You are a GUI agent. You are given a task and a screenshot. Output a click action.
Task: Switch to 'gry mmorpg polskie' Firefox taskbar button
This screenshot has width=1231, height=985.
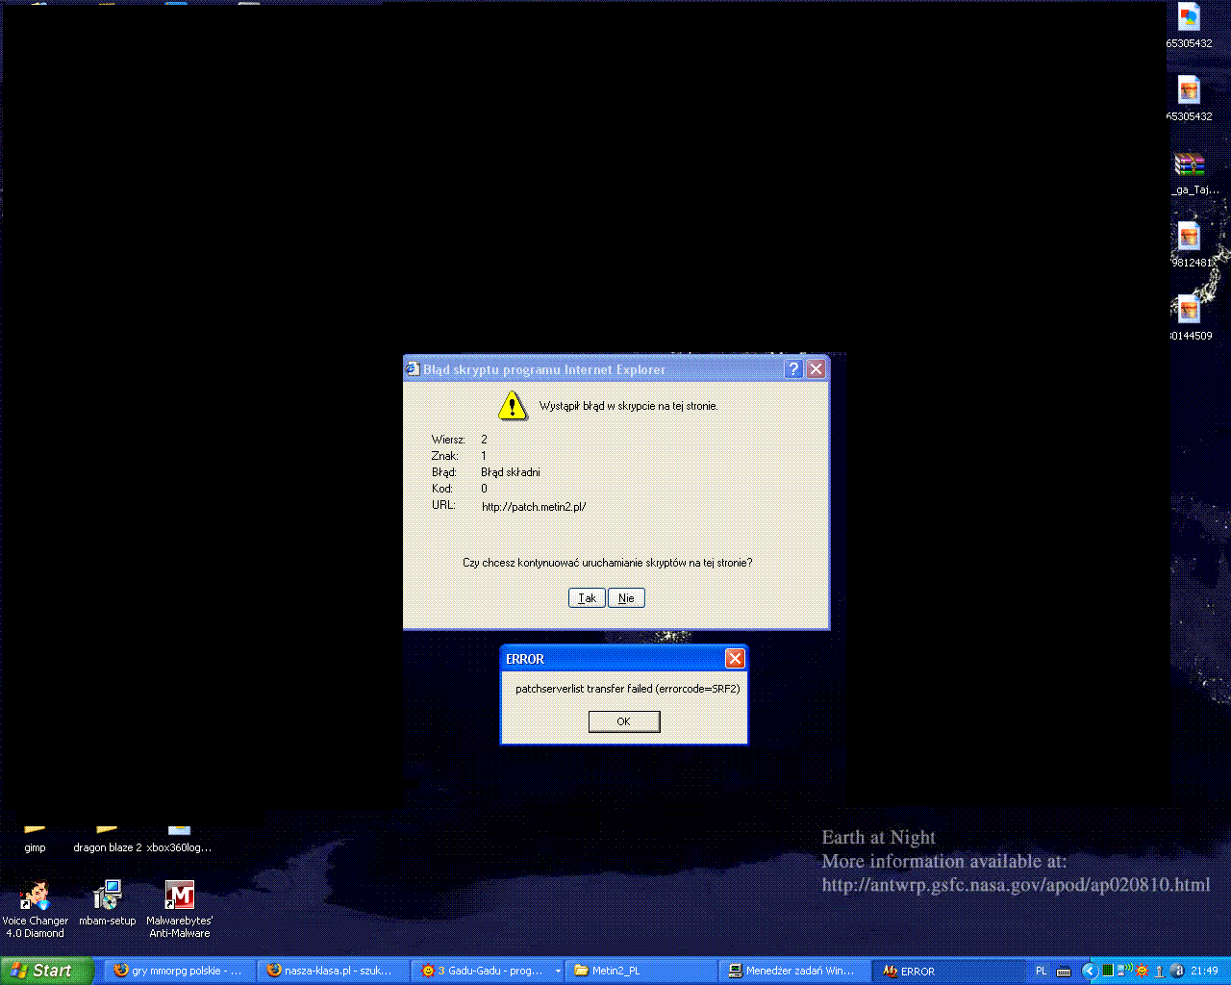tap(179, 971)
